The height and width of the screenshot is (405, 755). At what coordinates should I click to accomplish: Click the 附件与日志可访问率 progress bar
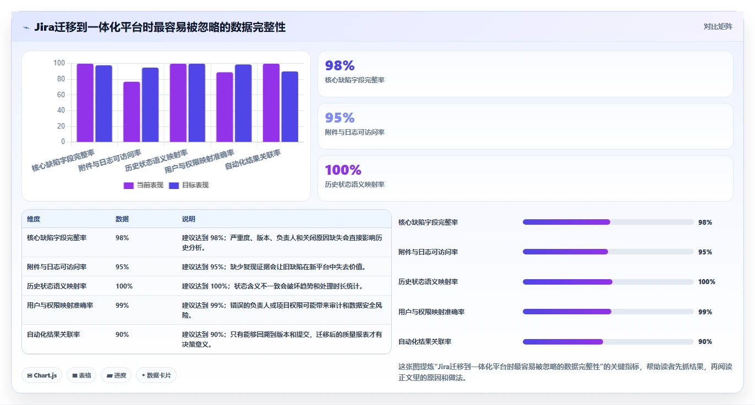pyautogui.click(x=608, y=252)
